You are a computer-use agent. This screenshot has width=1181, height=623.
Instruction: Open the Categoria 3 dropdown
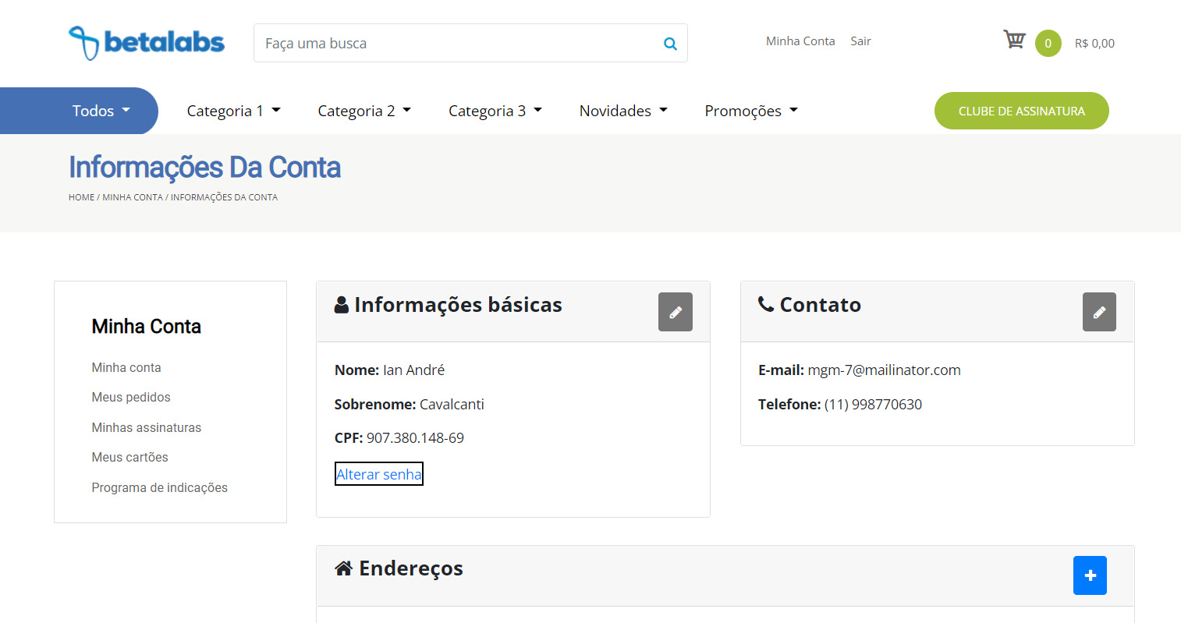coord(495,111)
